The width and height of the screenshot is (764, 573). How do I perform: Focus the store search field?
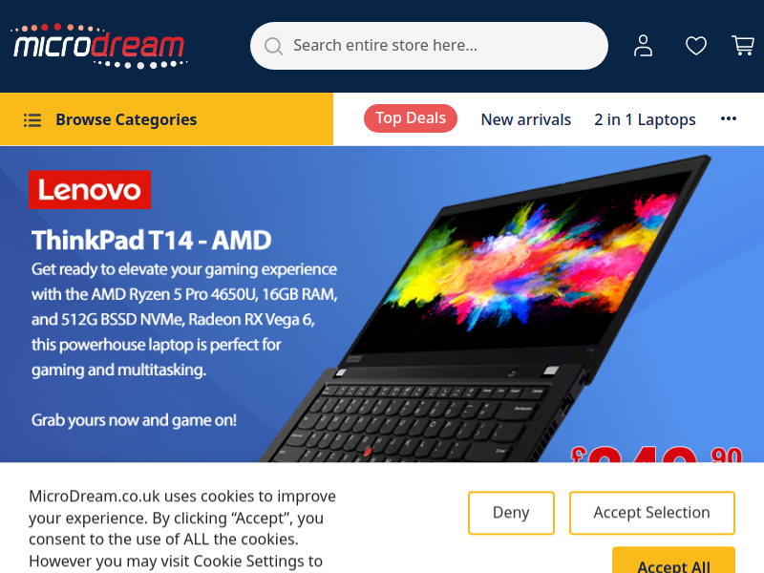tap(429, 46)
